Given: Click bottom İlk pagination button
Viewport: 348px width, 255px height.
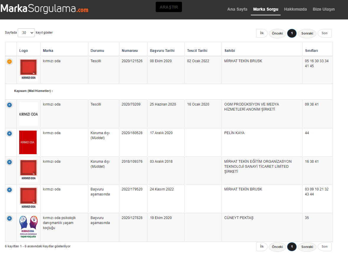Looking at the screenshot, I should pyautogui.click(x=262, y=246).
